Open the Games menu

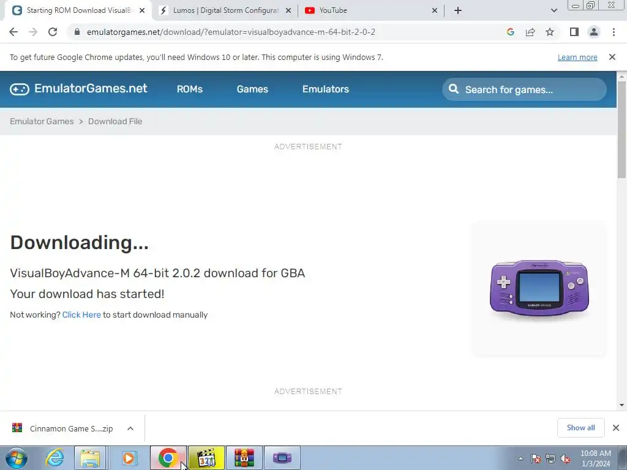[x=252, y=89]
